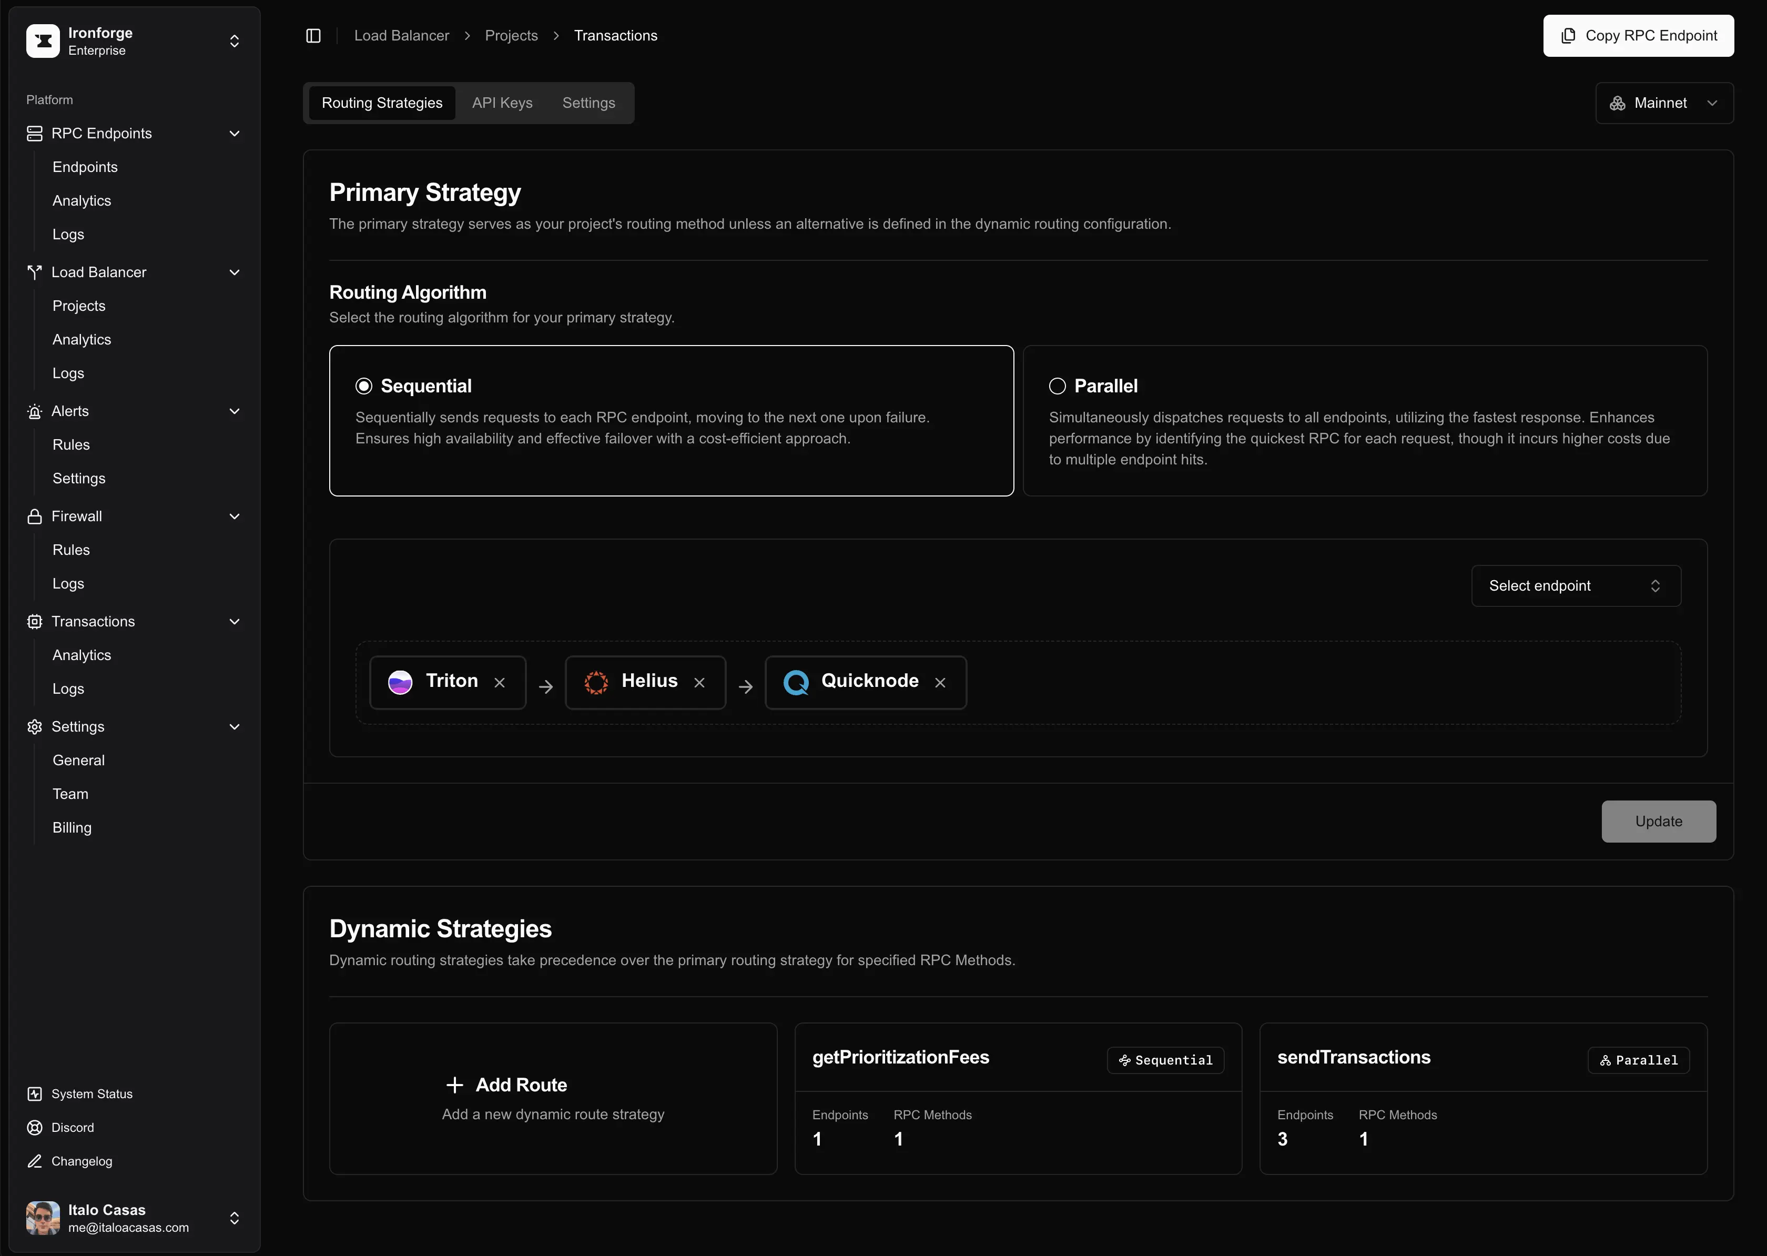Switch to the API Keys tab
The height and width of the screenshot is (1256, 1767).
[502, 103]
